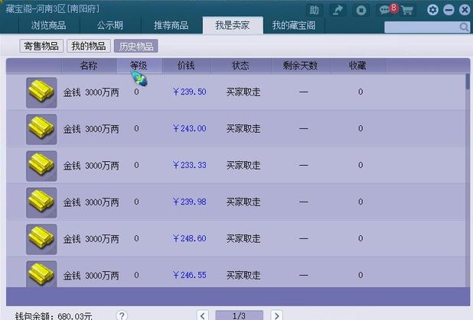Screen dimensions: 473x320
Task: Sort by 等级 column header
Action: pos(139,66)
